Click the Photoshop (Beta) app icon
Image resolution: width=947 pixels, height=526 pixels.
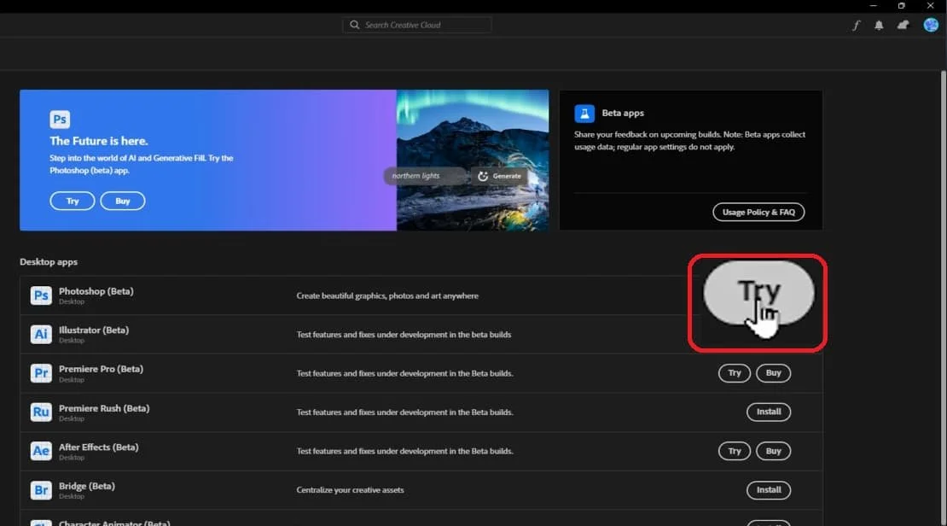pyautogui.click(x=41, y=295)
